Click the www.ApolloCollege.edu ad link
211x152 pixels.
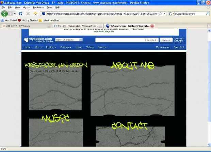[104, 32]
